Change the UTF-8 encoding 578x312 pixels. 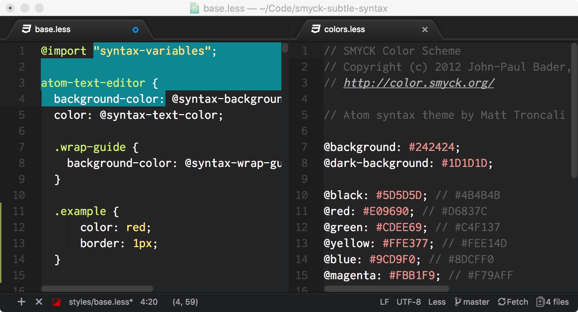pos(409,302)
